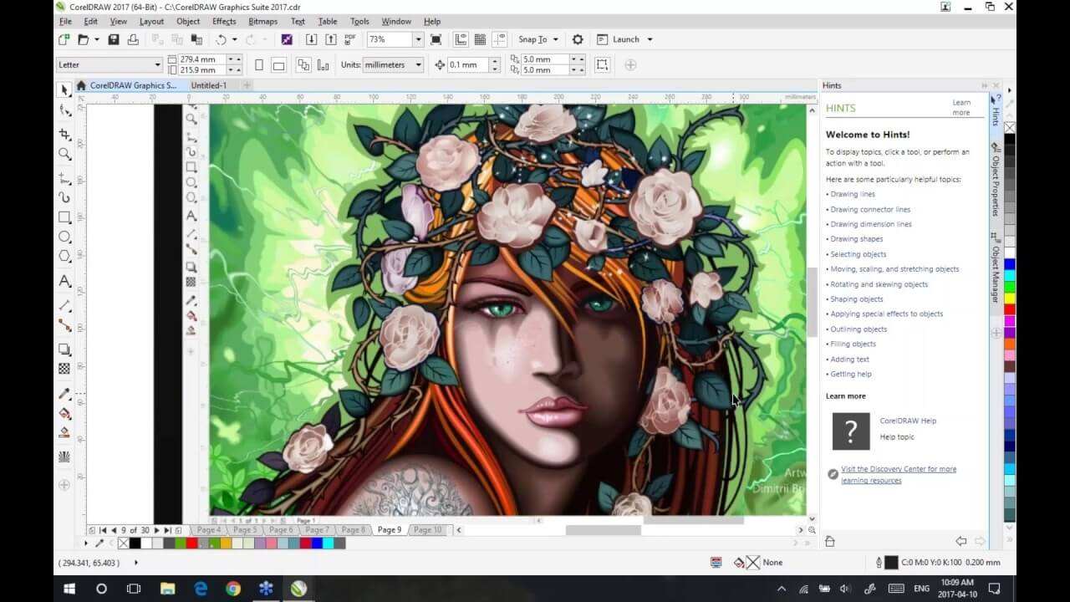The height and width of the screenshot is (602, 1070).
Task: Set page to portrait orientation
Action: pyautogui.click(x=259, y=64)
